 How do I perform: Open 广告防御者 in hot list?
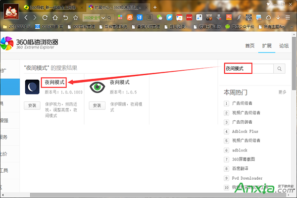pyautogui.click(x=242, y=122)
